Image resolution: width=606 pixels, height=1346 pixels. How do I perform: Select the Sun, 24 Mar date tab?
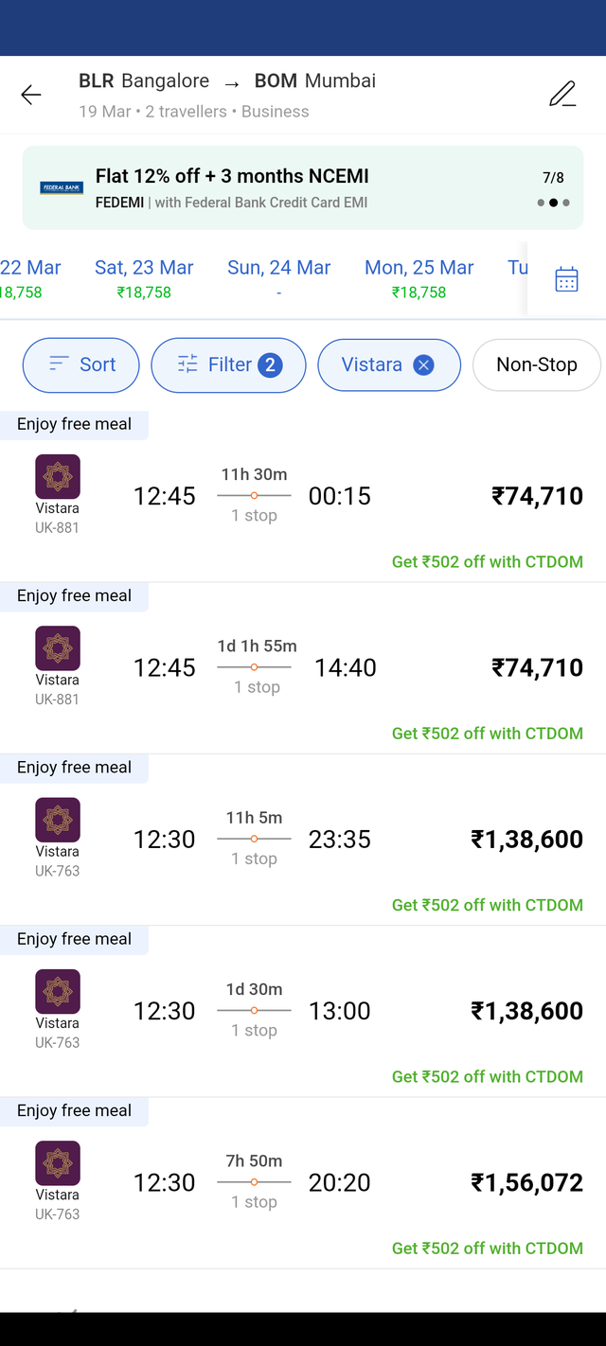pos(278,279)
